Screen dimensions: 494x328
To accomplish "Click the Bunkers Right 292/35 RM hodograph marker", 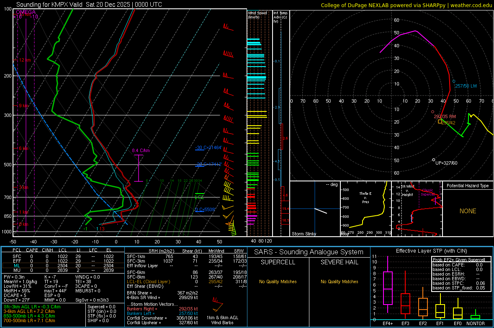I will click(432, 112).
